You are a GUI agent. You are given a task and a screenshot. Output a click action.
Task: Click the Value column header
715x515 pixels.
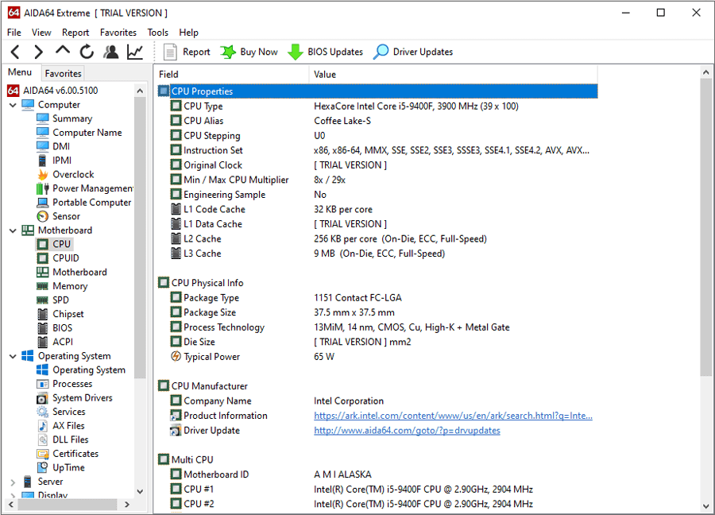(454, 75)
